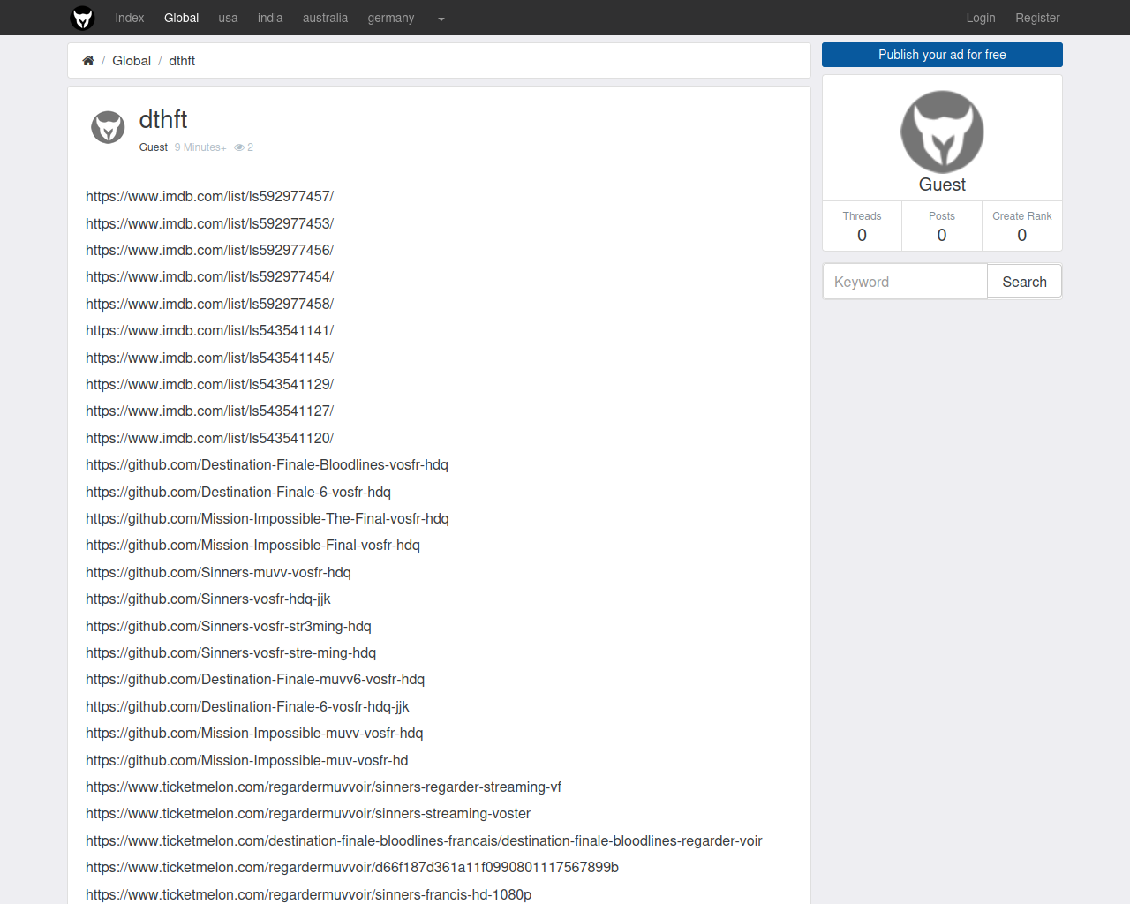1130x904 pixels.
Task: Click github Sinners-vosfr-stre-ming-hdq line
Action: pyautogui.click(x=230, y=652)
